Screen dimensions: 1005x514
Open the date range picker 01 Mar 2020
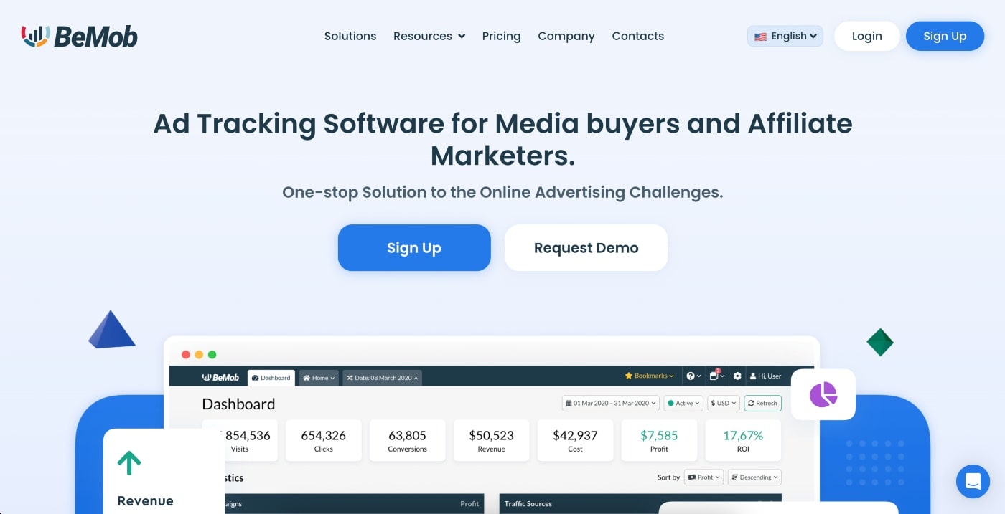[610, 403]
